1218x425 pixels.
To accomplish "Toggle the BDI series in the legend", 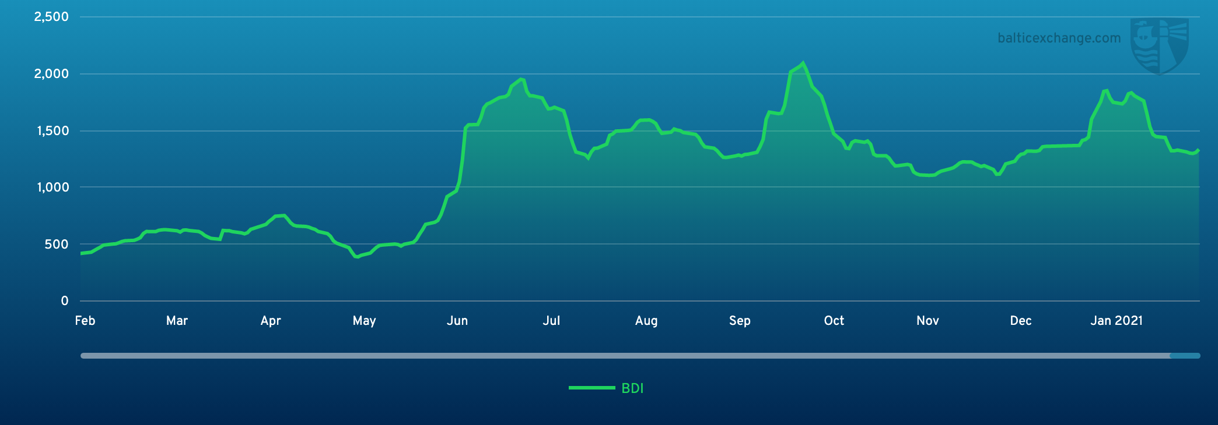I will 606,388.
